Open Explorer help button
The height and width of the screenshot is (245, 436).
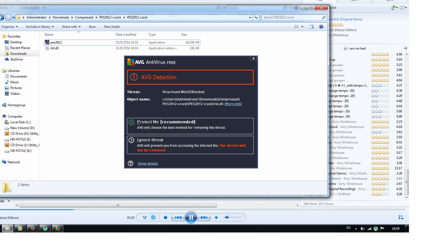(x=321, y=27)
